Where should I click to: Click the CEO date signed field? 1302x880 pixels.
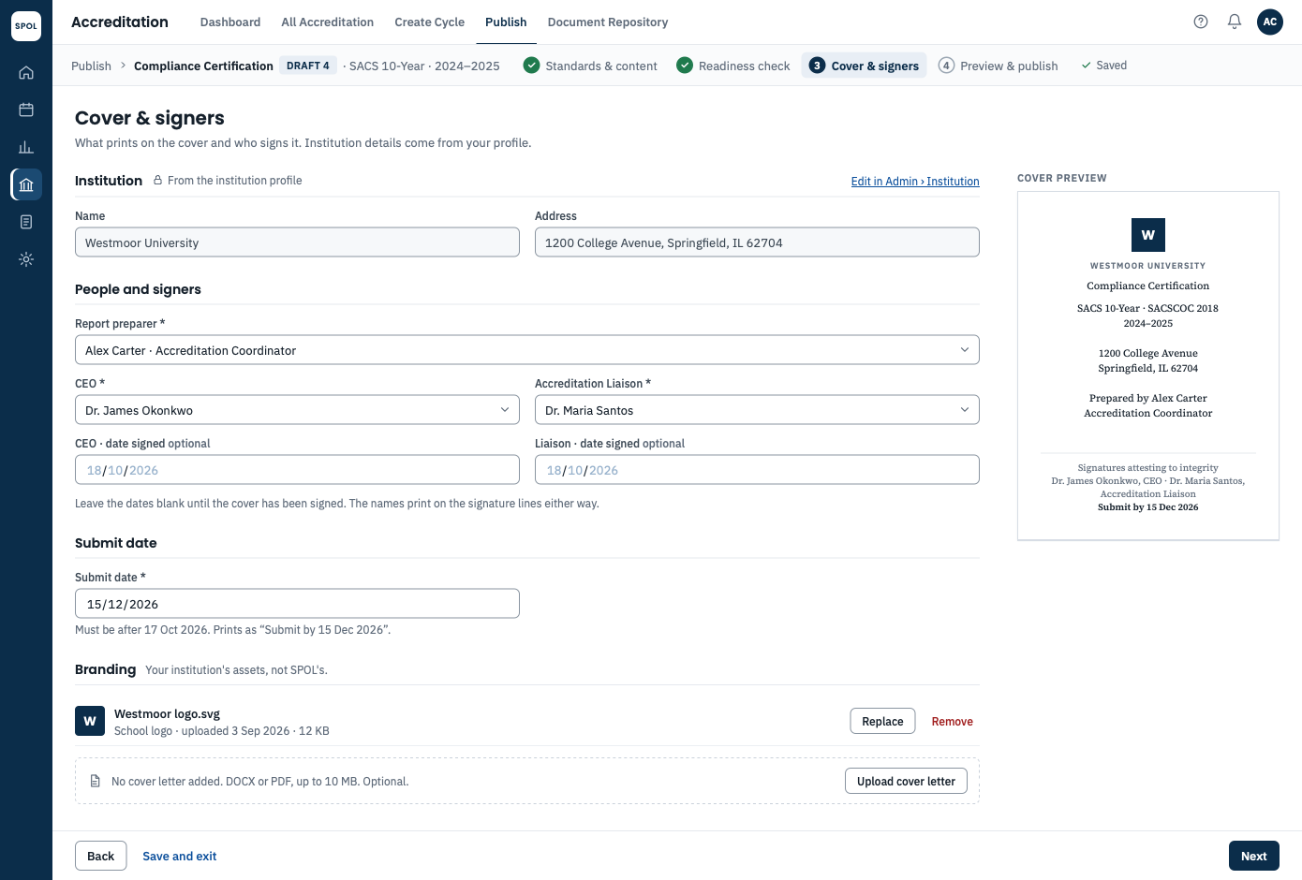(x=297, y=470)
